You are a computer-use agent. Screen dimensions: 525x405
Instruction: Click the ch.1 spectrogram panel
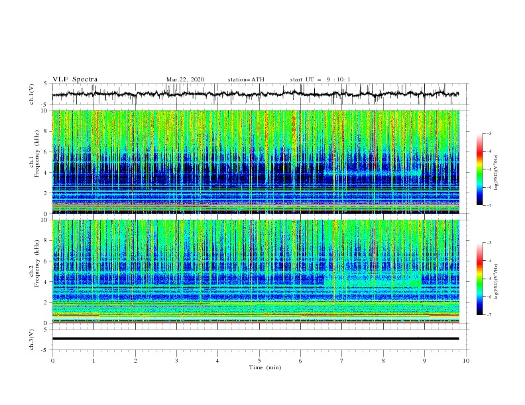coord(255,161)
